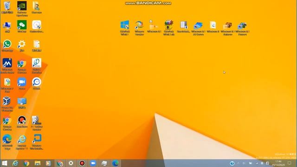Select the Windows-logo installer icon
Image resolution: width=297 pixels, height=167 pixels.
pos(125,25)
